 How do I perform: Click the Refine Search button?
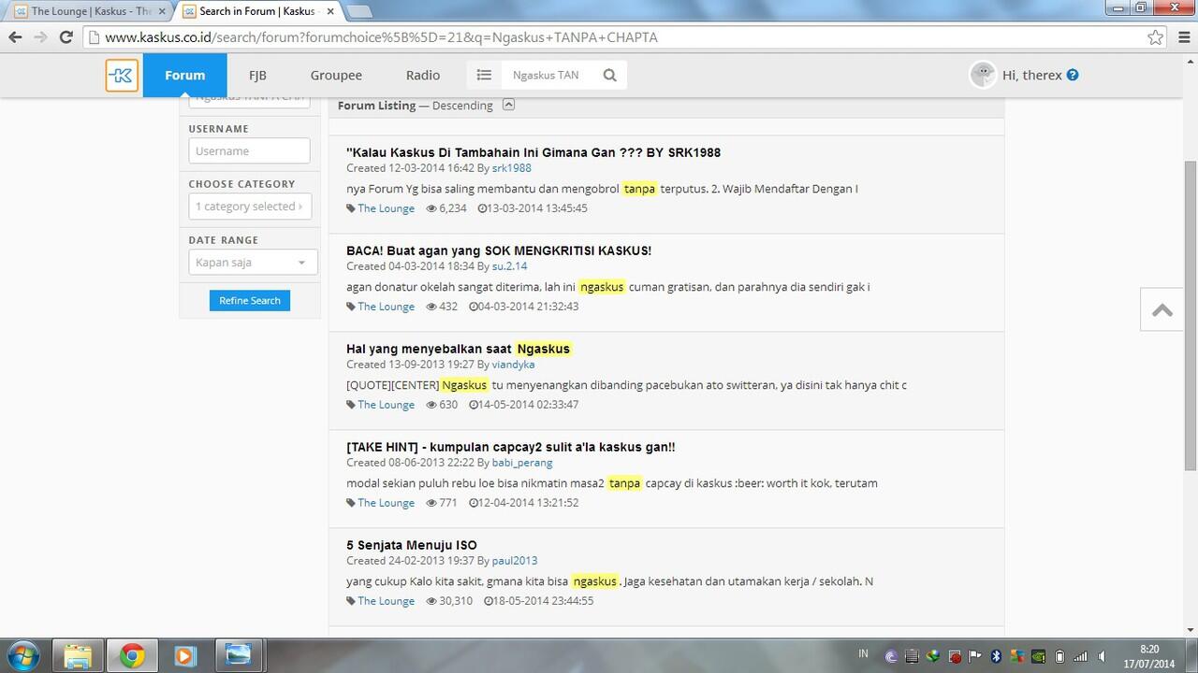(250, 300)
